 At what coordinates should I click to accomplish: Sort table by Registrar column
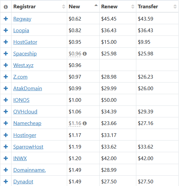point(39,6)
